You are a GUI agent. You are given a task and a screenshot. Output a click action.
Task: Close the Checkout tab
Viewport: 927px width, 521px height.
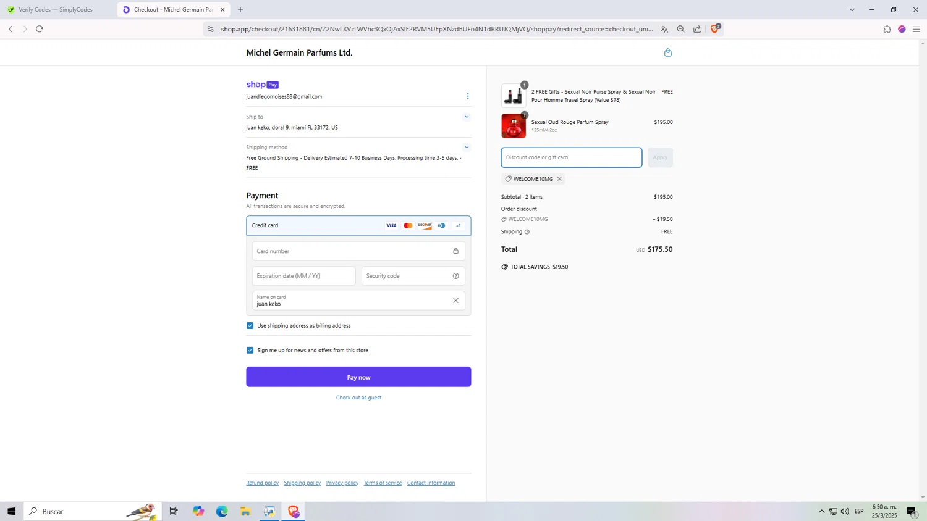tap(222, 10)
